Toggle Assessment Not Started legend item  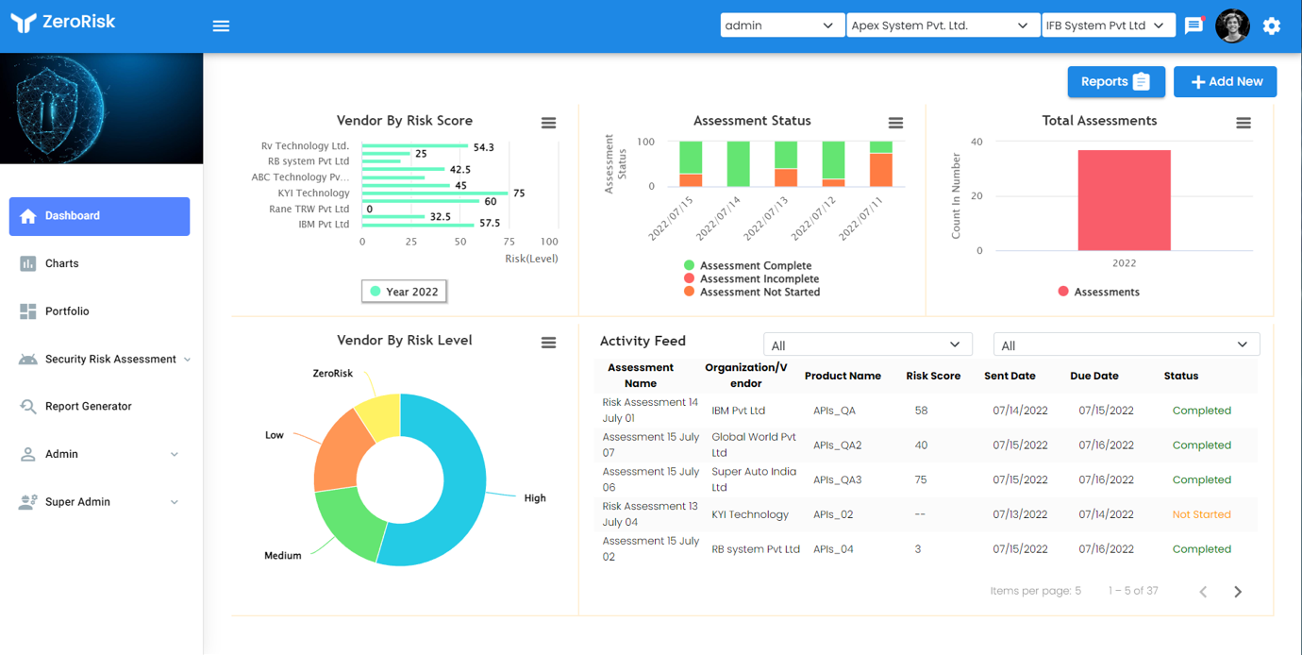[x=751, y=293]
